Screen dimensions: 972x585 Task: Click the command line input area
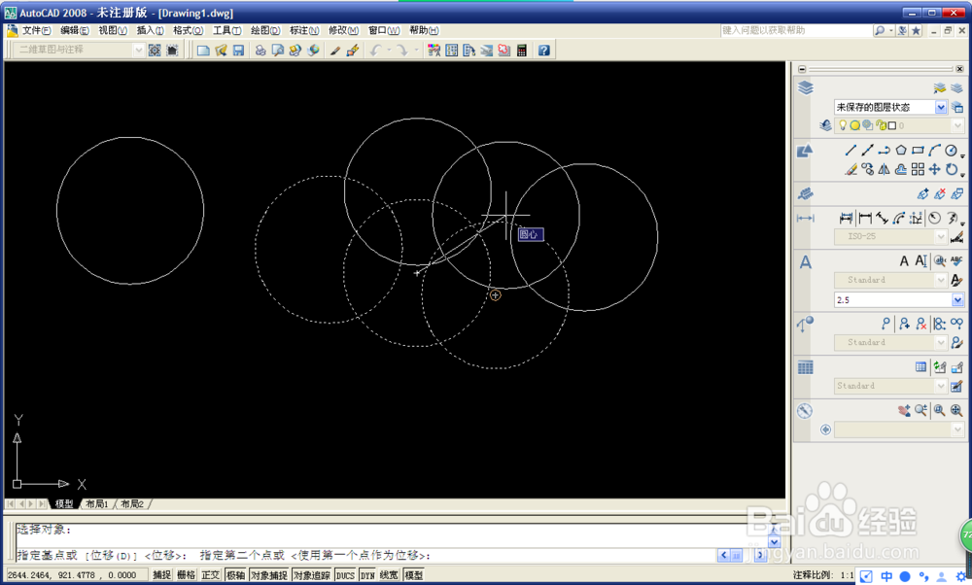(x=365, y=555)
